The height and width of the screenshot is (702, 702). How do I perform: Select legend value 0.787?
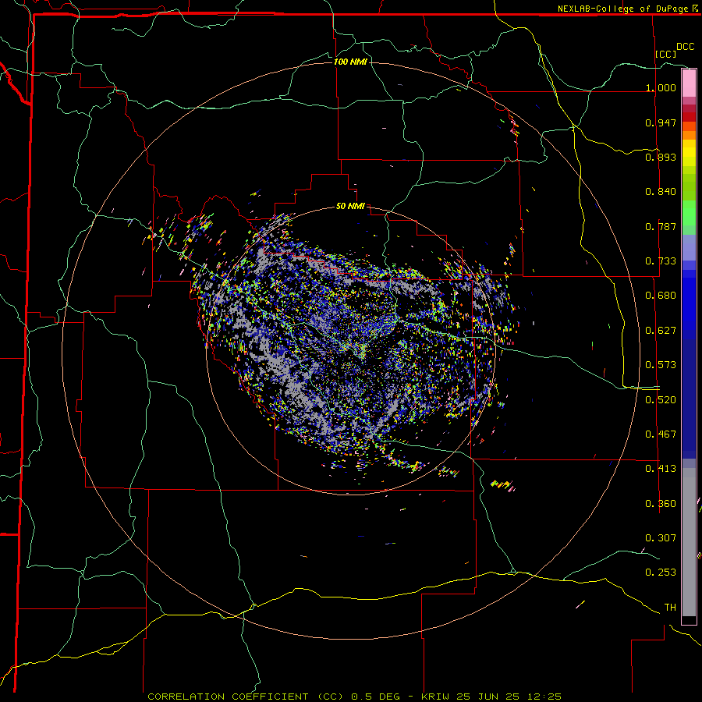pos(661,226)
